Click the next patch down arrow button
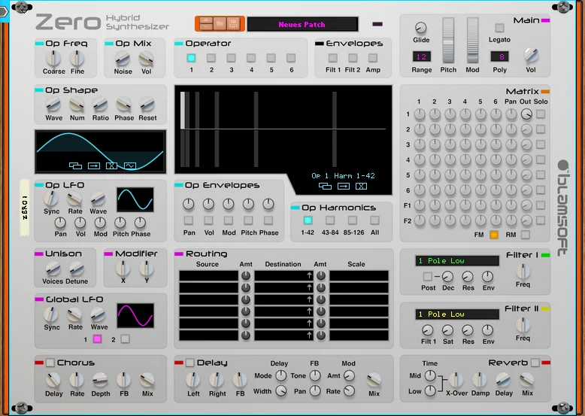The width and height of the screenshot is (585, 416). [x=206, y=26]
